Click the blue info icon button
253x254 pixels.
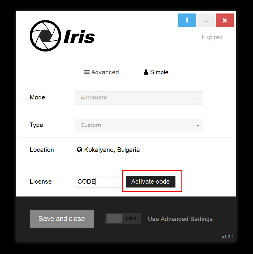[x=187, y=20]
